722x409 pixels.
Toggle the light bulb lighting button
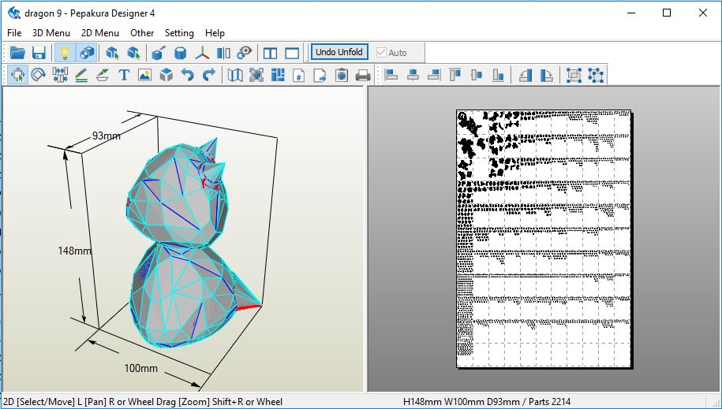point(65,53)
